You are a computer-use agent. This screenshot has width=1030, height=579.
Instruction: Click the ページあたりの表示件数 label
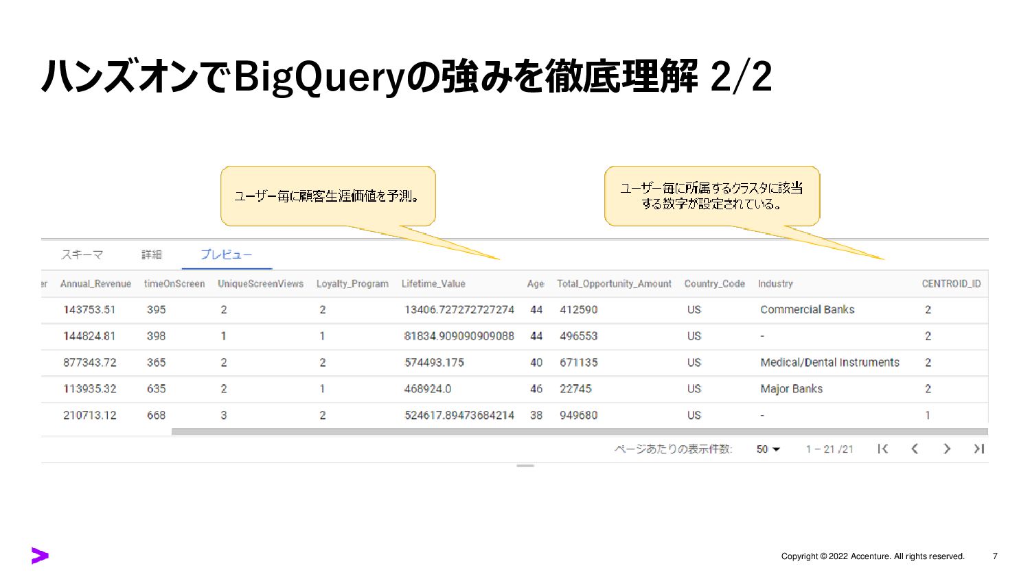pos(673,449)
